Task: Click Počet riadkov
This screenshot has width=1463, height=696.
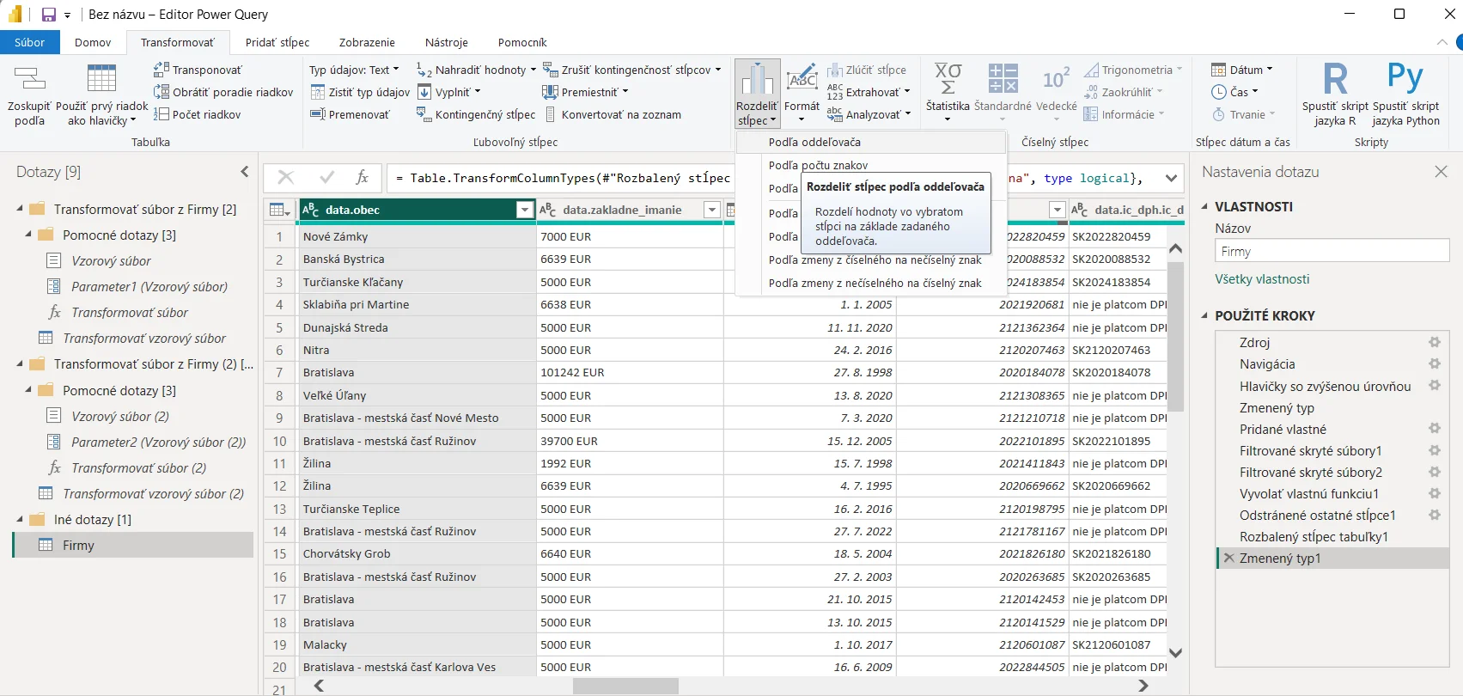Action: [197, 114]
